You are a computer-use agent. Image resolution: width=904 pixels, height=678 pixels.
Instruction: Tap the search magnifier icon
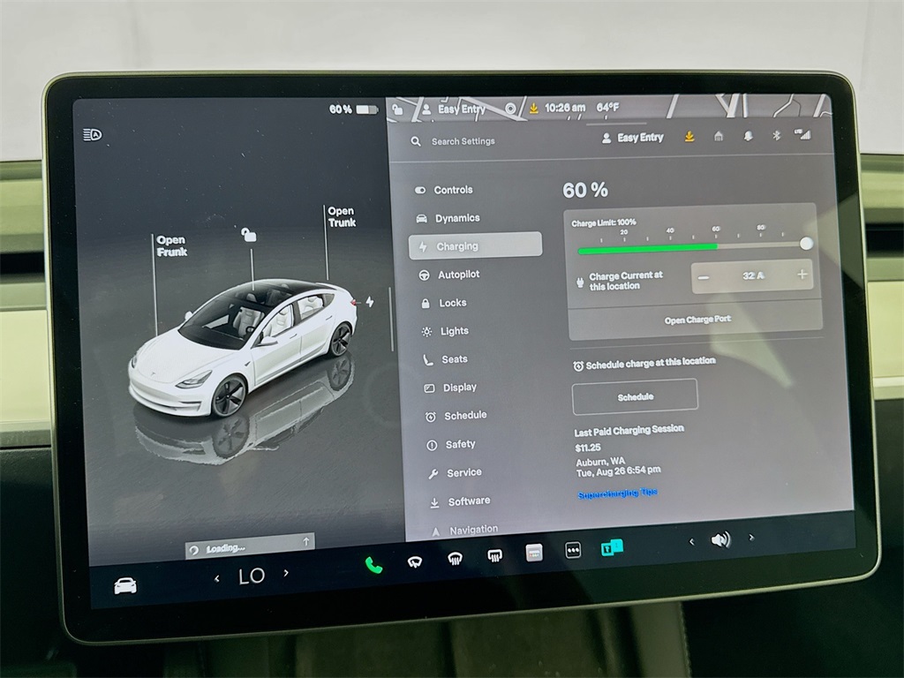click(416, 141)
